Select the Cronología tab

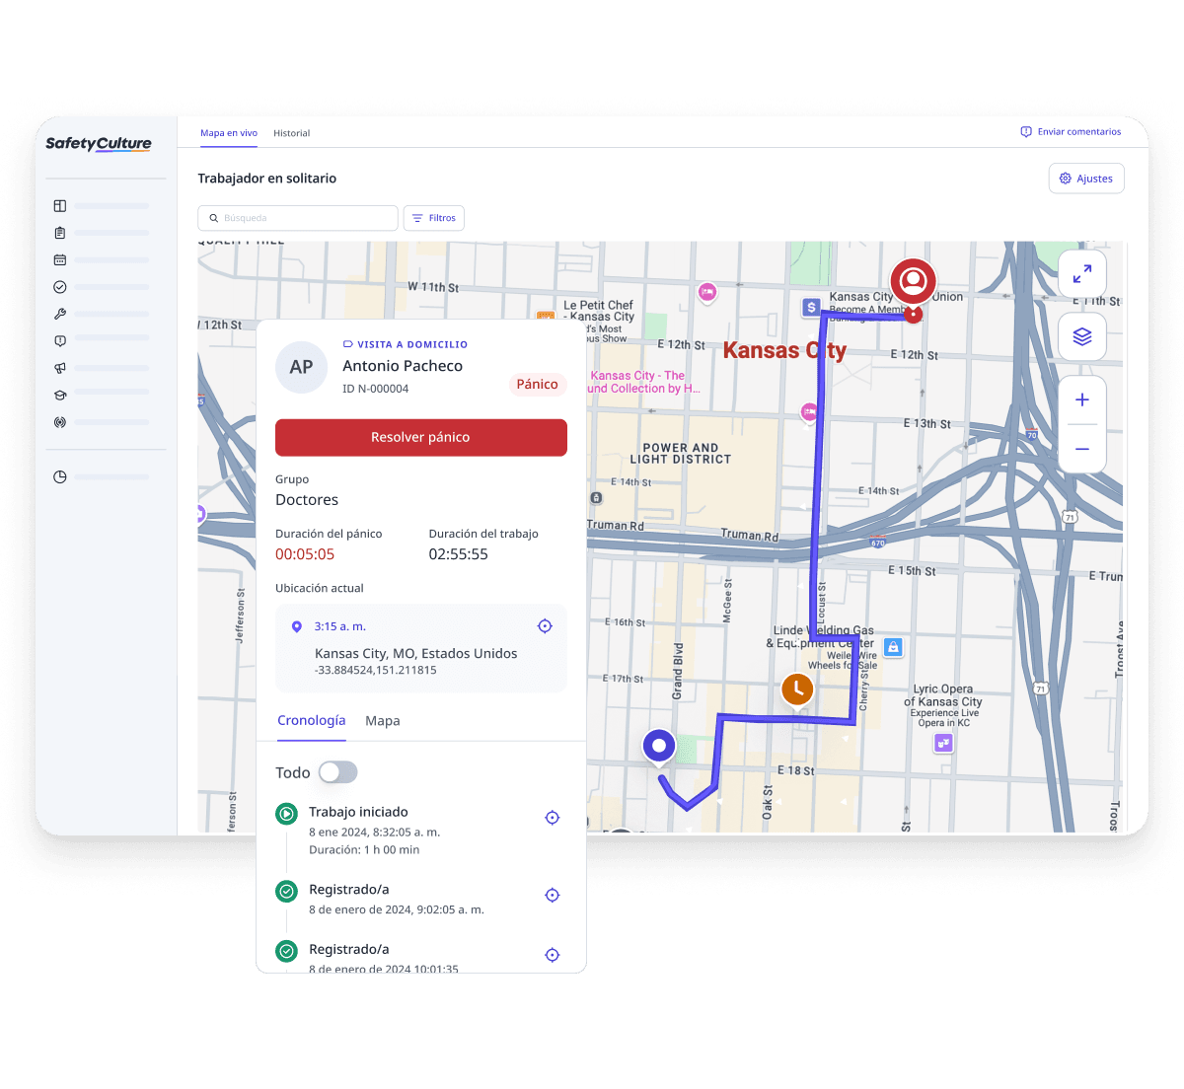coord(311,721)
